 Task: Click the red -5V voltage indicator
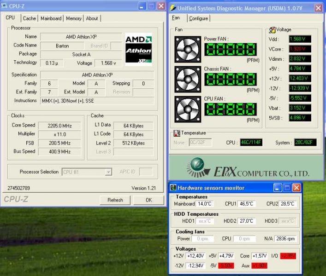(x=226, y=265)
